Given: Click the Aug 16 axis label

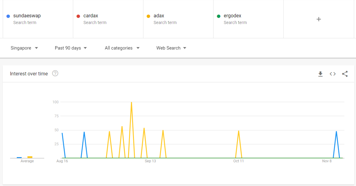Looking at the screenshot, I should pos(62,161).
